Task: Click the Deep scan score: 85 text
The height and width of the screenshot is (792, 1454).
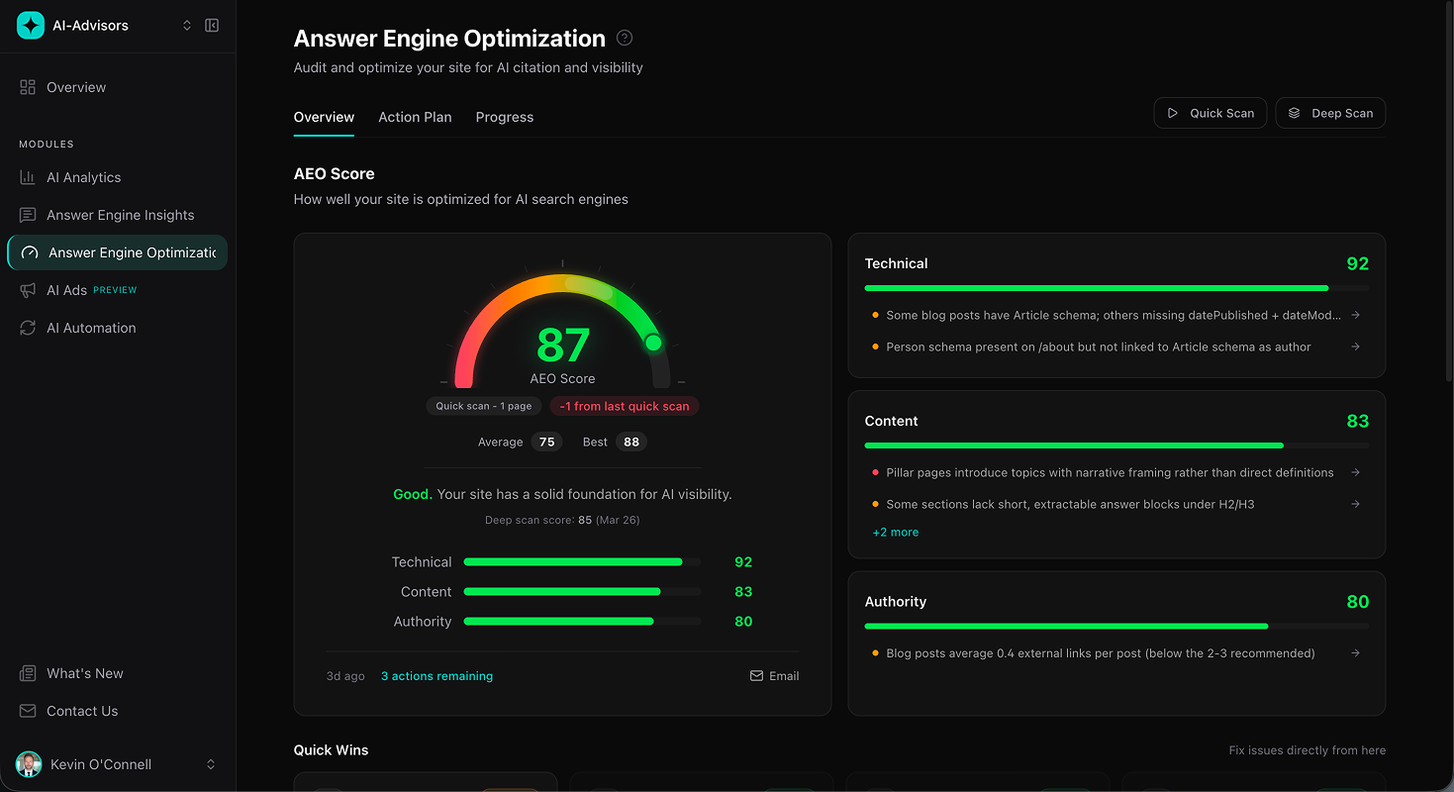Action: coord(562,520)
